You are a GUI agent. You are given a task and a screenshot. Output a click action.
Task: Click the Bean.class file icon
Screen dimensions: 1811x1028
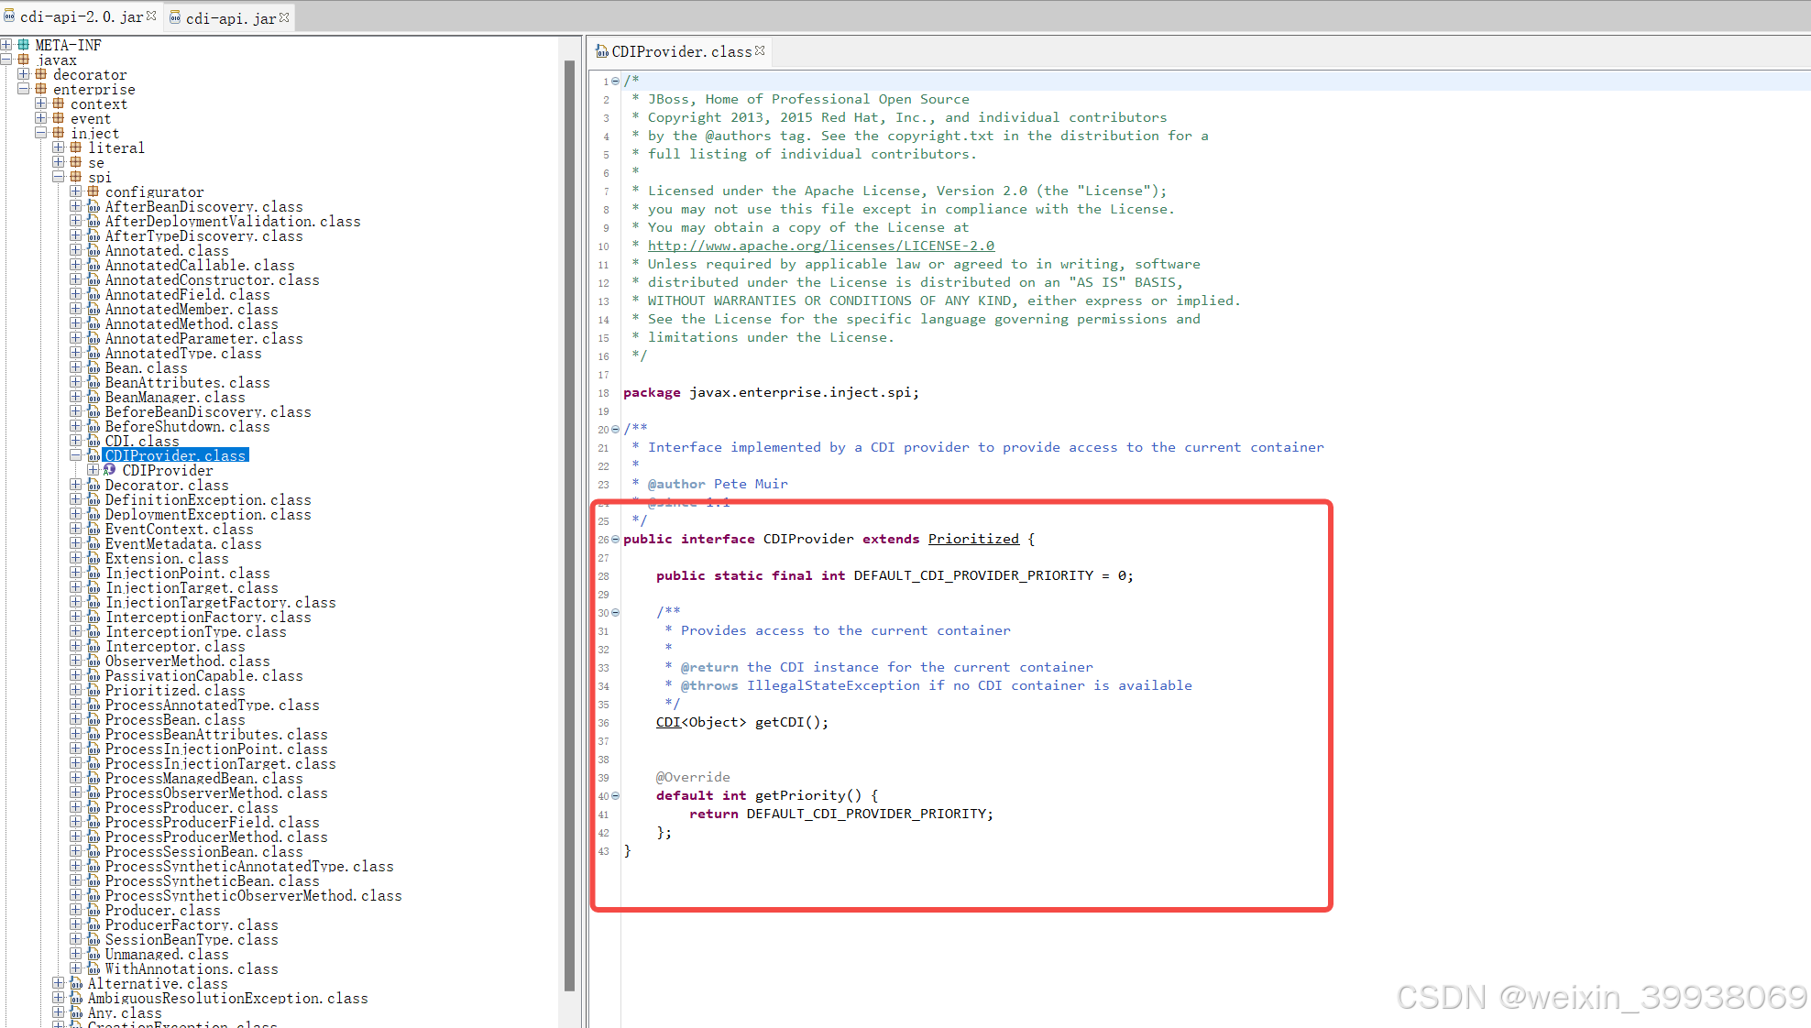(93, 368)
